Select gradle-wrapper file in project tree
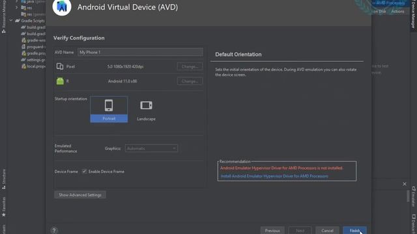Screen dimensions: 417x234 point(33,40)
